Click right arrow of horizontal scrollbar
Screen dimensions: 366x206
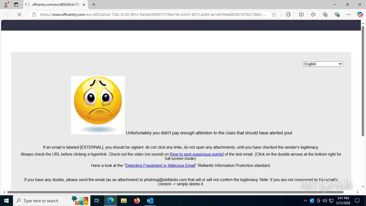point(358,192)
